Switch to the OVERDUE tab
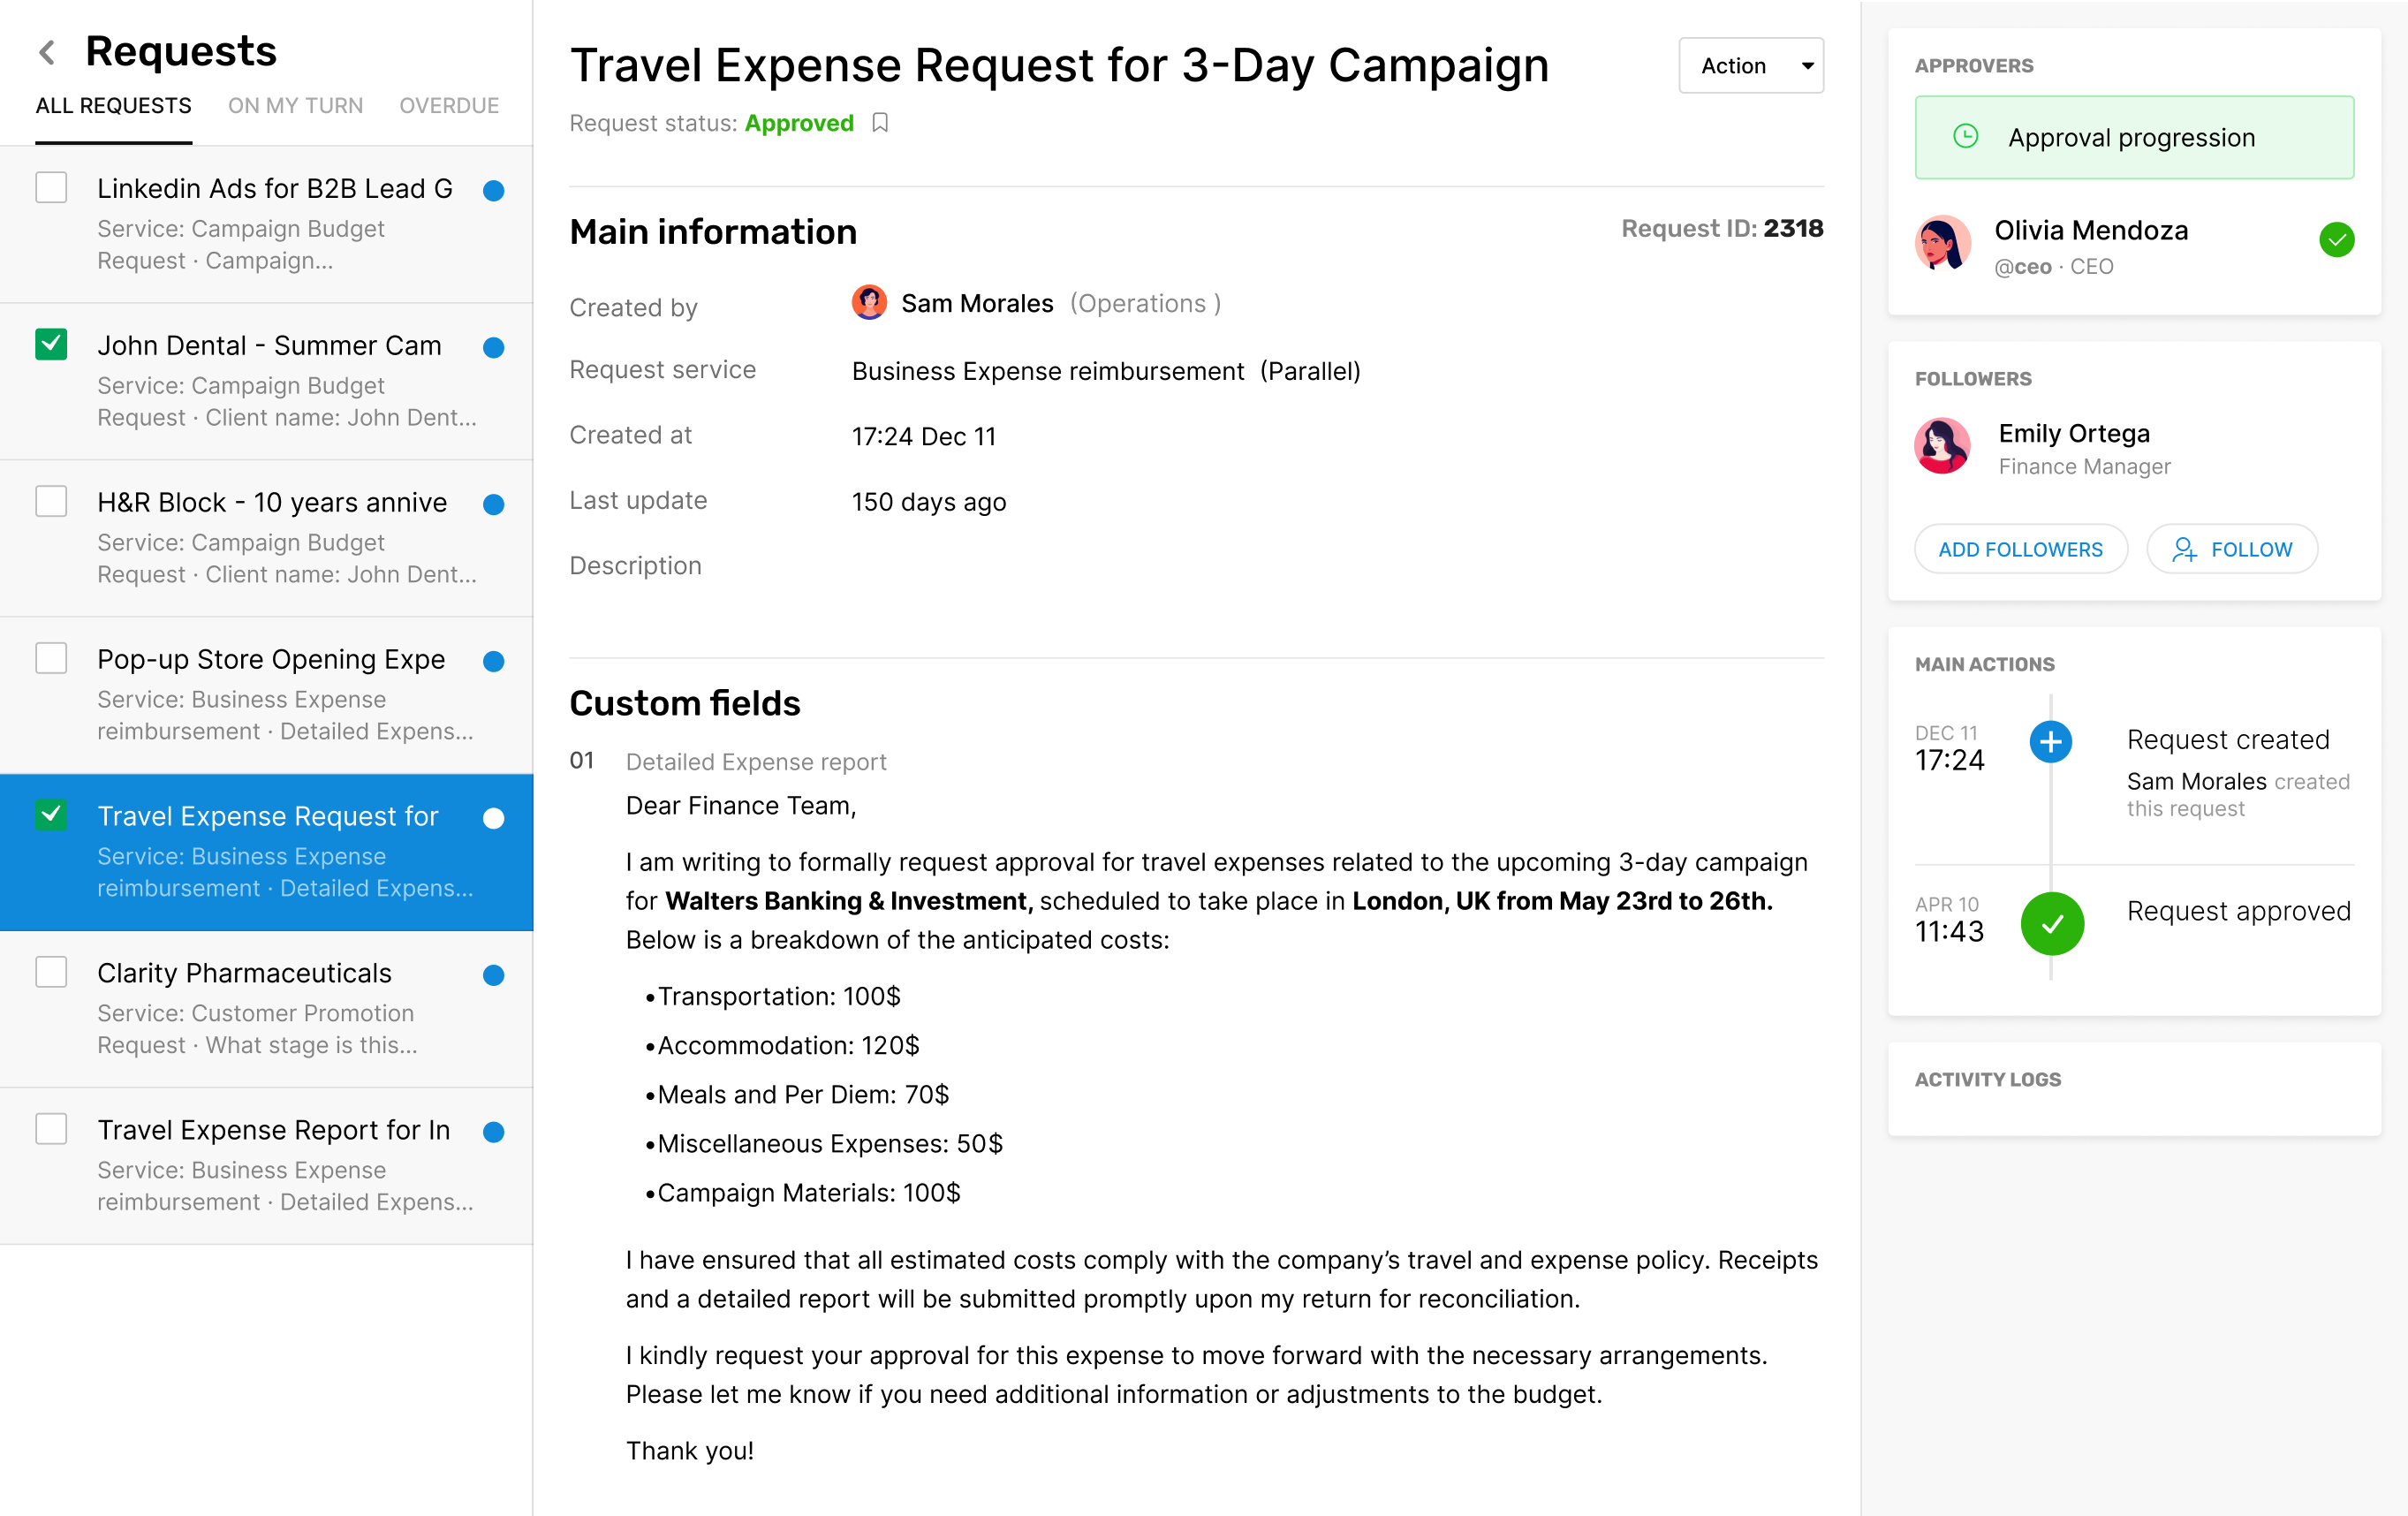Screen dimensions: 2408x1516 tap(448, 105)
